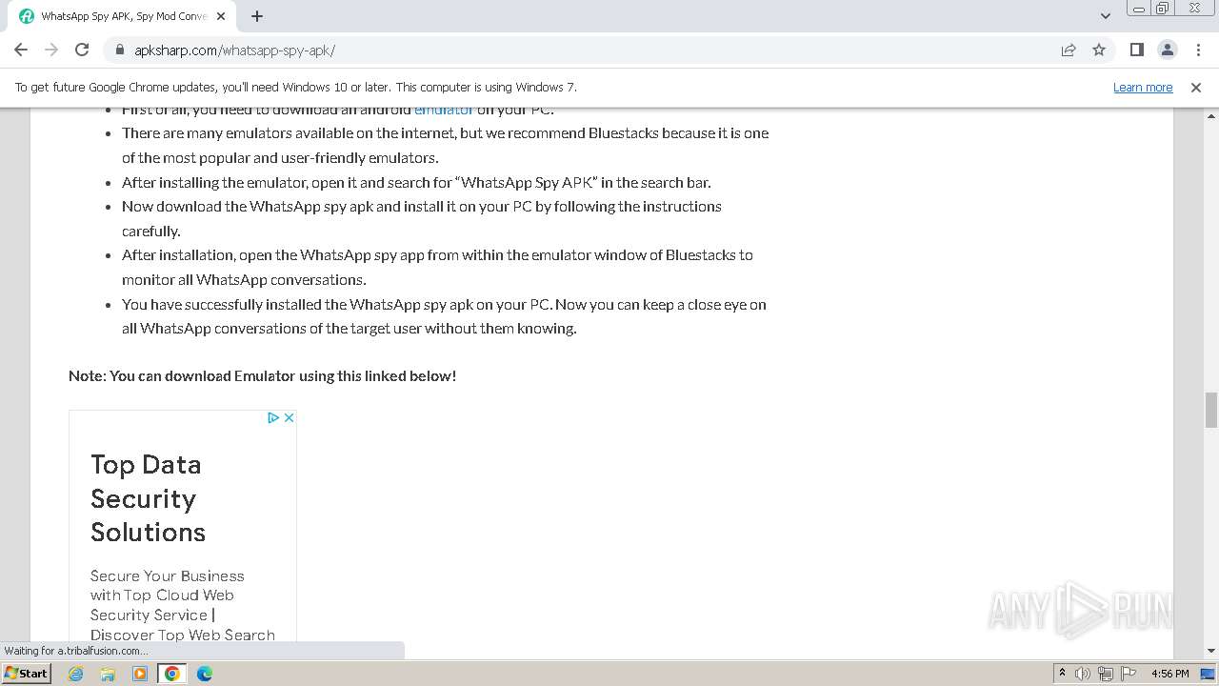This screenshot has height=686, width=1219.
Task: Click the Waiting for a.tribalfusion.com status
Action: pos(76,651)
